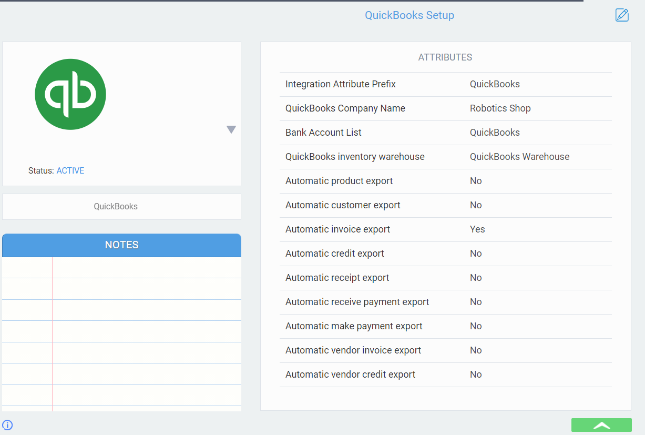Select the 'Automatic customer export' label

tap(343, 205)
